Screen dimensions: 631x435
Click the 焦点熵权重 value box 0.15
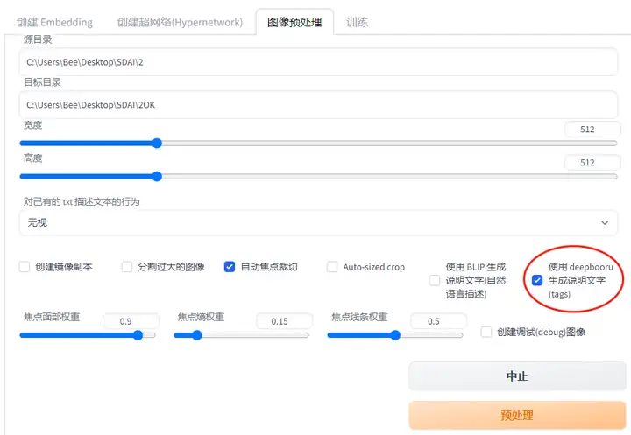point(285,321)
